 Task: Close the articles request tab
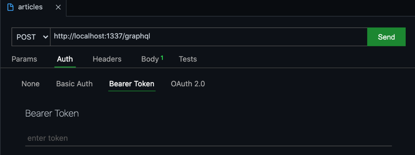58,7
